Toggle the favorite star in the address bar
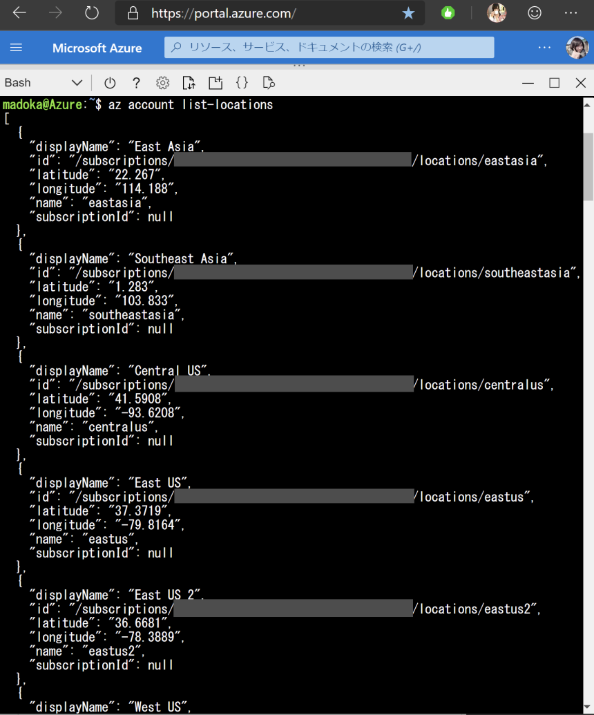 pyautogui.click(x=408, y=12)
